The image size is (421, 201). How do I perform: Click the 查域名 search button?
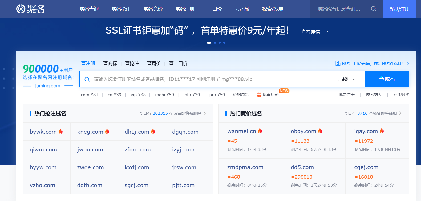tap(387, 79)
